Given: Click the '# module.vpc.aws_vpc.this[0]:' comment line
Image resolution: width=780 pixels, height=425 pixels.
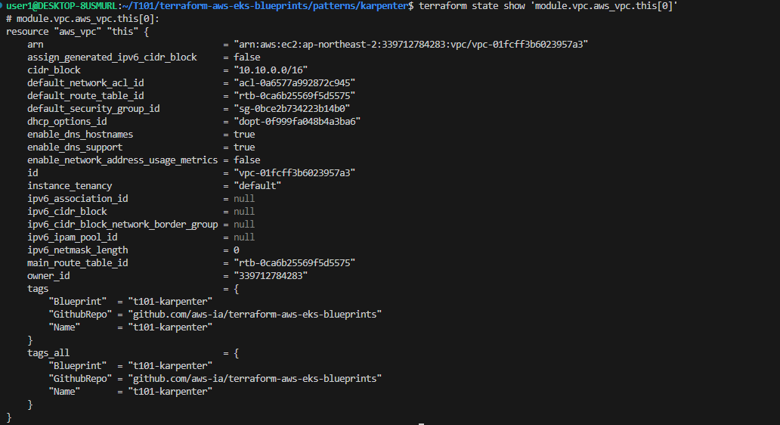Looking at the screenshot, I should (82, 19).
